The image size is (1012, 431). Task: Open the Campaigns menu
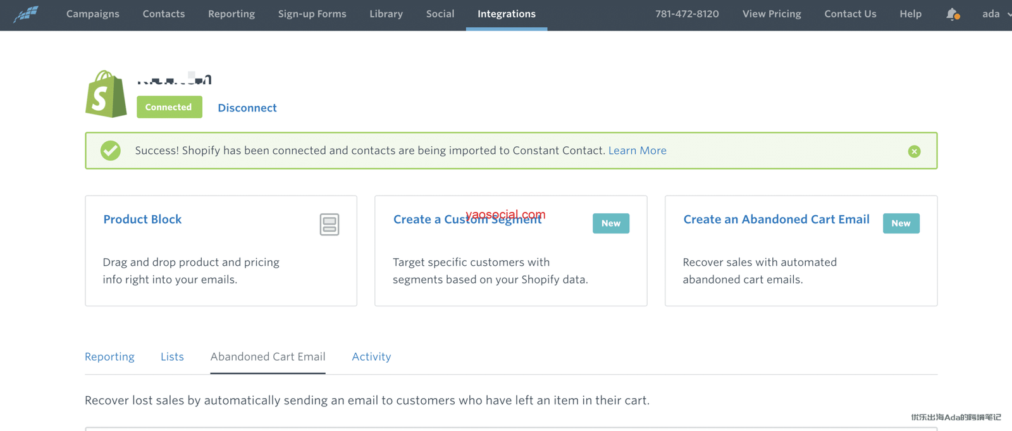(92, 14)
